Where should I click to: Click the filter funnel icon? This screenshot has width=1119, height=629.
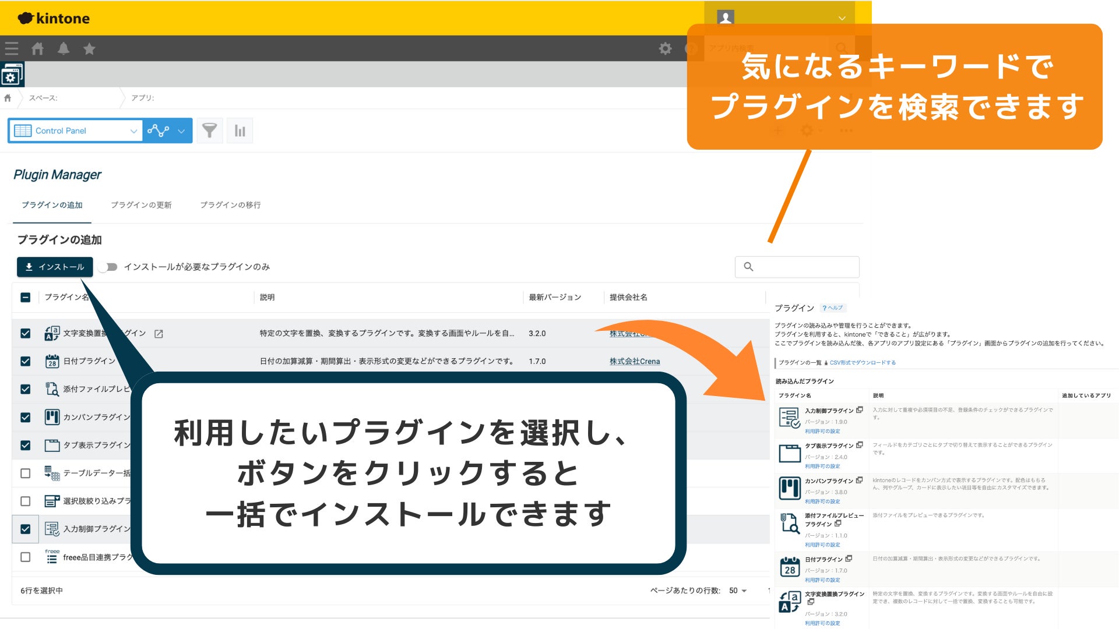coord(209,130)
